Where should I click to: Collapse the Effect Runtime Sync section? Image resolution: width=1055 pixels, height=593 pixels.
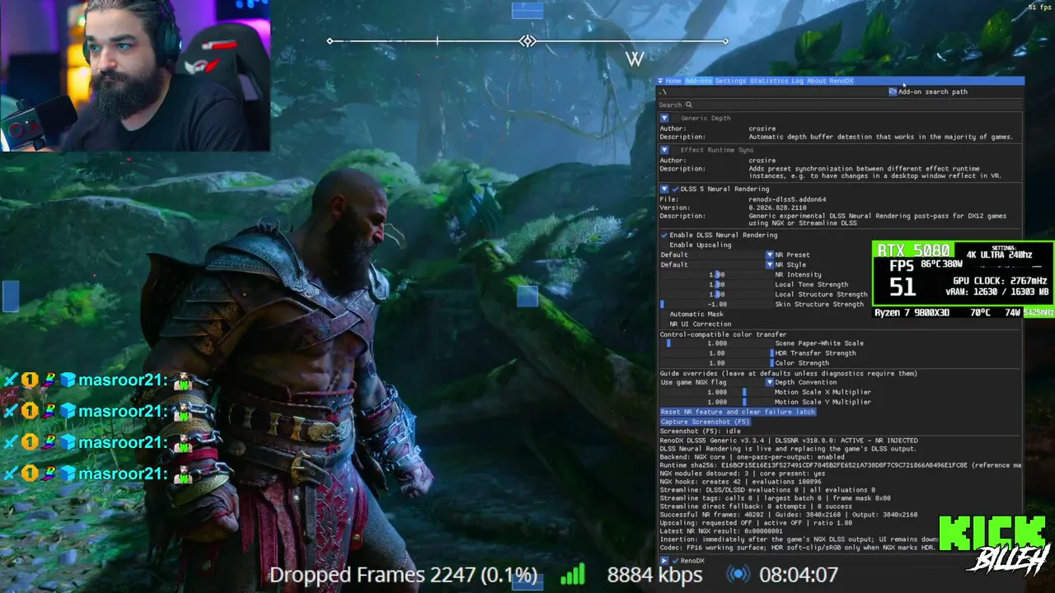click(664, 150)
